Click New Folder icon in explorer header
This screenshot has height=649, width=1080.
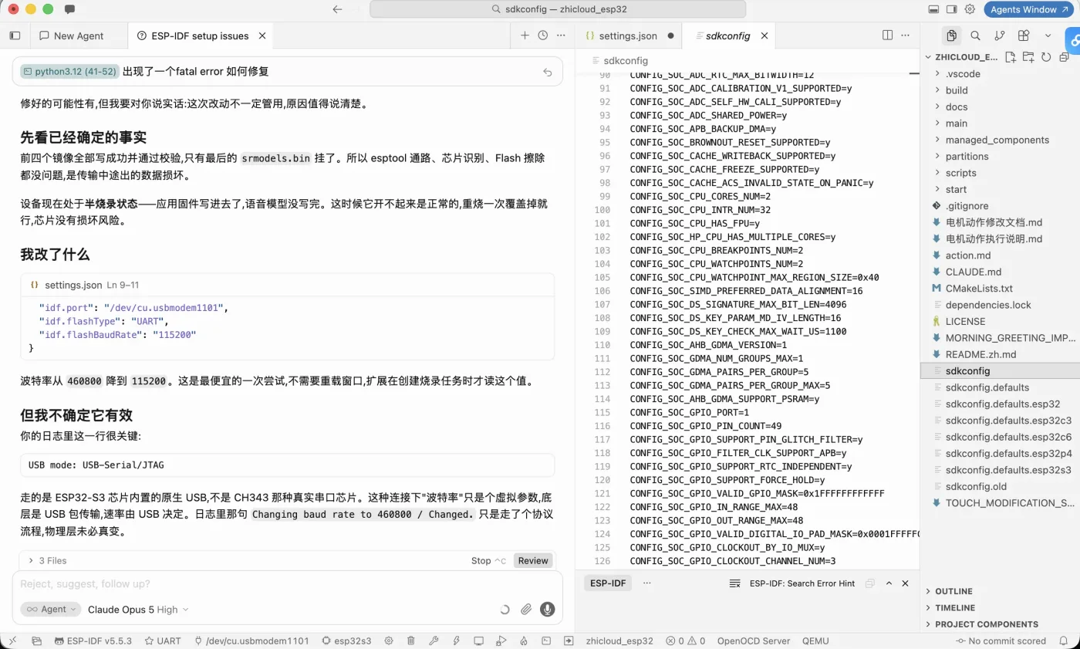(x=1028, y=57)
